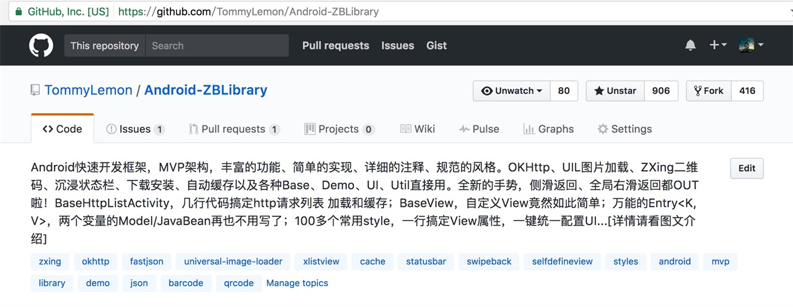Switch to the Issues tab
793x307 pixels.
coord(135,129)
